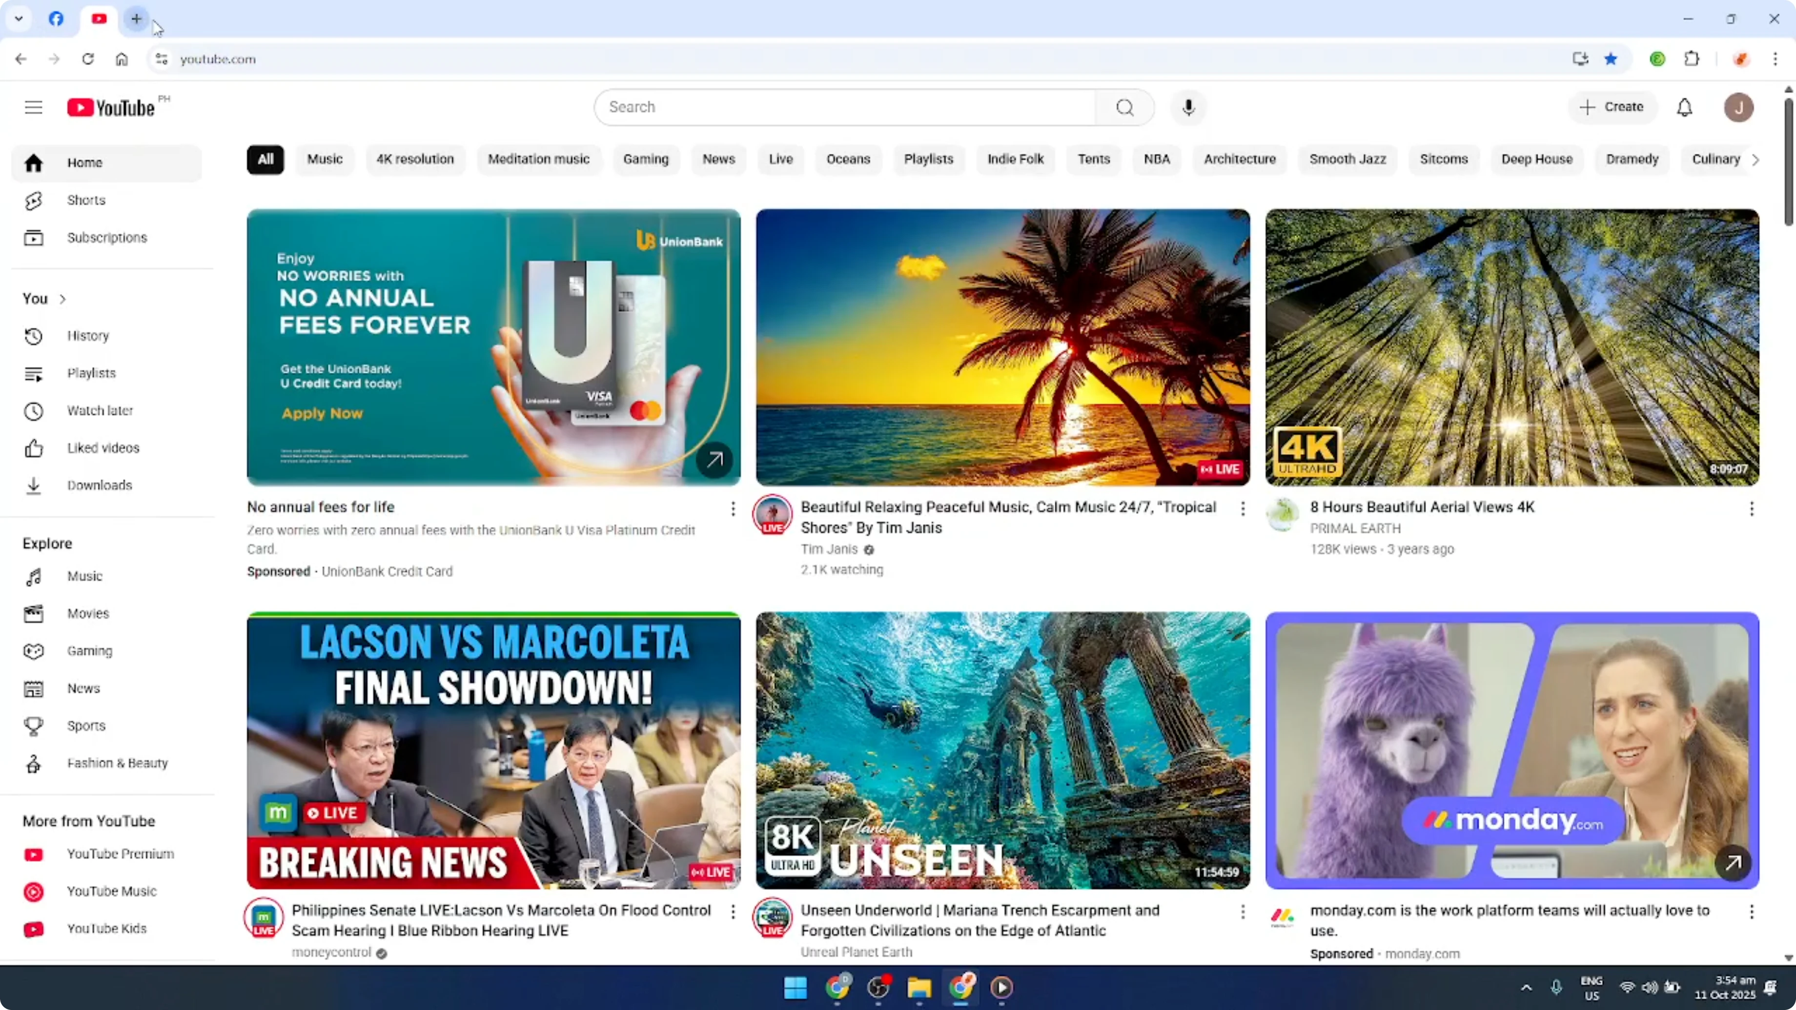
Task: Open options for Unseen Underworld video
Action: pyautogui.click(x=1243, y=912)
